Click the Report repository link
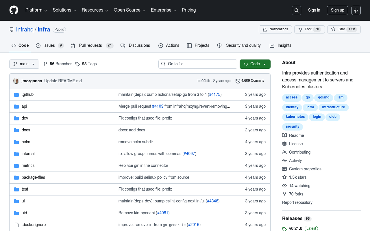This screenshot has height=231, width=370. tap(297, 202)
